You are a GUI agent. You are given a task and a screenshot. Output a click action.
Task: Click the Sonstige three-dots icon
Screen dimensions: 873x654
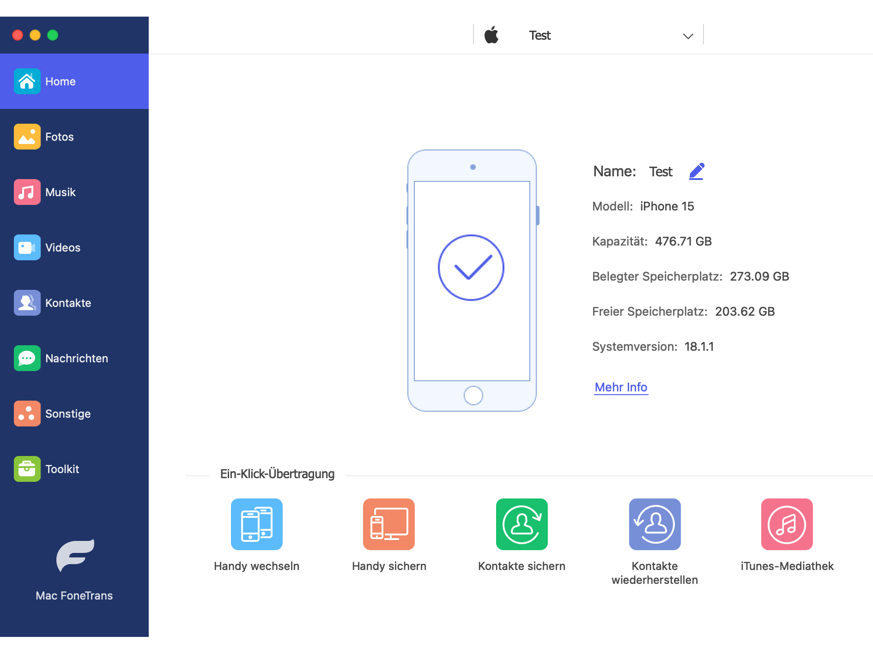pyautogui.click(x=27, y=414)
